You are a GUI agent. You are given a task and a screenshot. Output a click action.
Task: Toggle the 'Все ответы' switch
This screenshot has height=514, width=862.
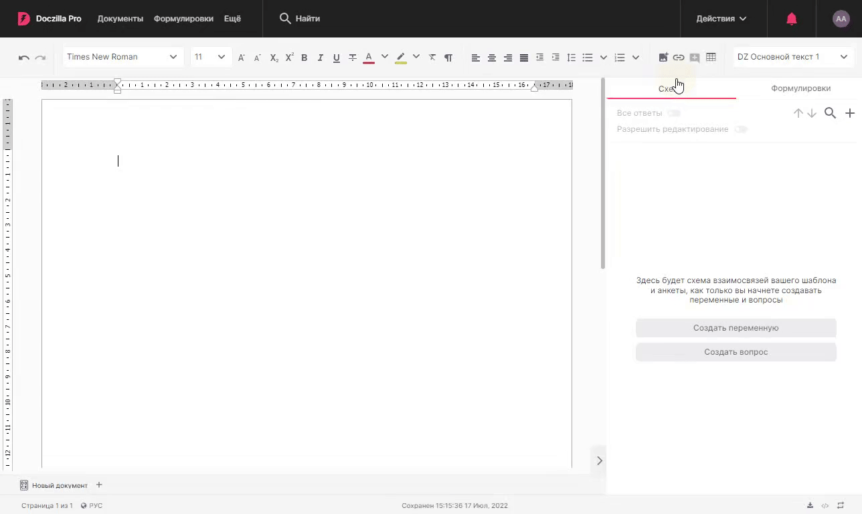pos(674,113)
